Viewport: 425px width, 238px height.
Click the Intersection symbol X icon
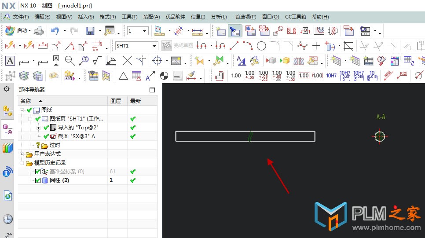(x=127, y=61)
